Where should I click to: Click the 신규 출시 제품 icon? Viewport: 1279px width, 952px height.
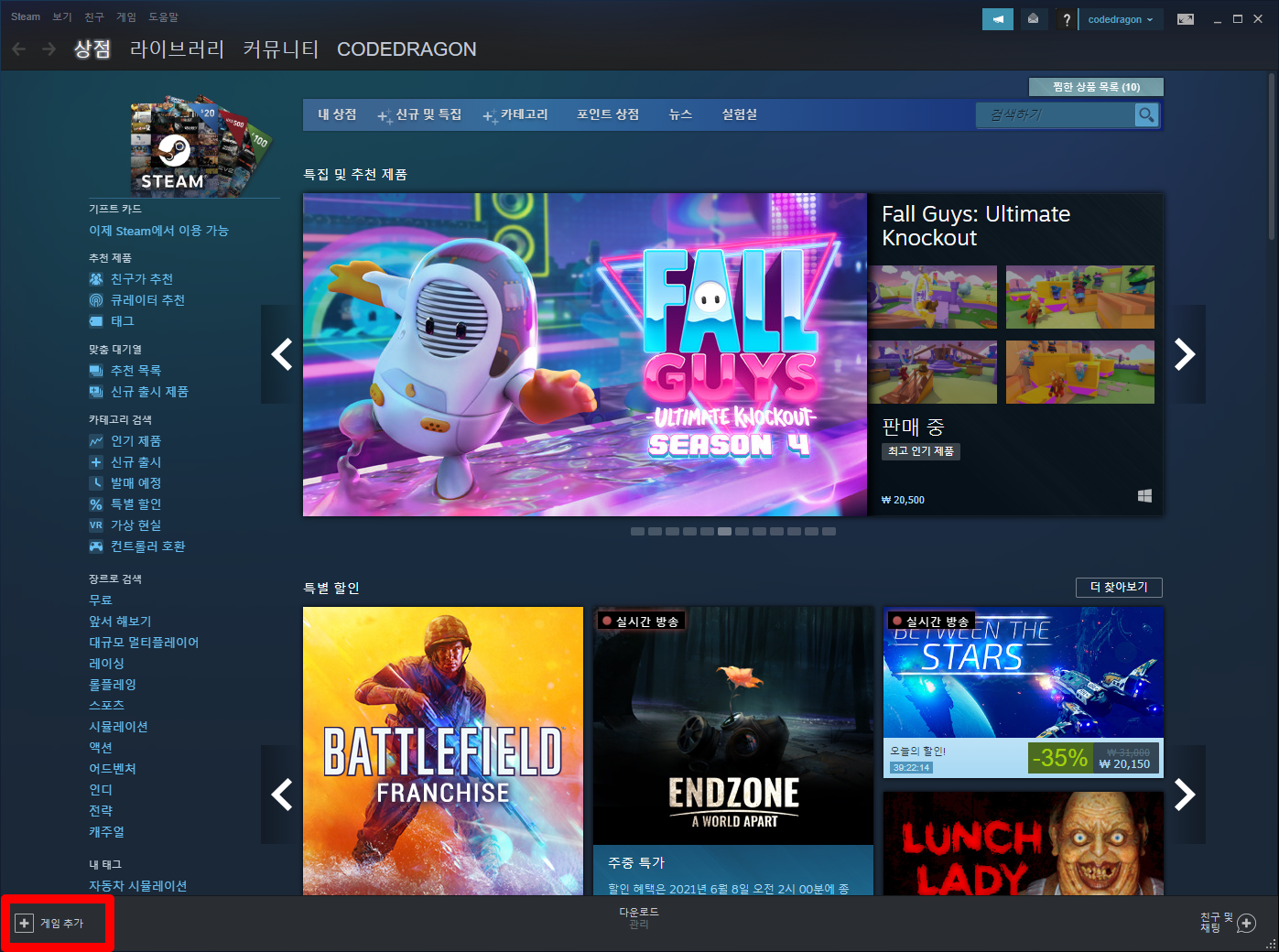click(x=96, y=392)
